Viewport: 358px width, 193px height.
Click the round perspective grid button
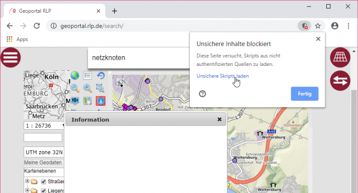pos(340,57)
